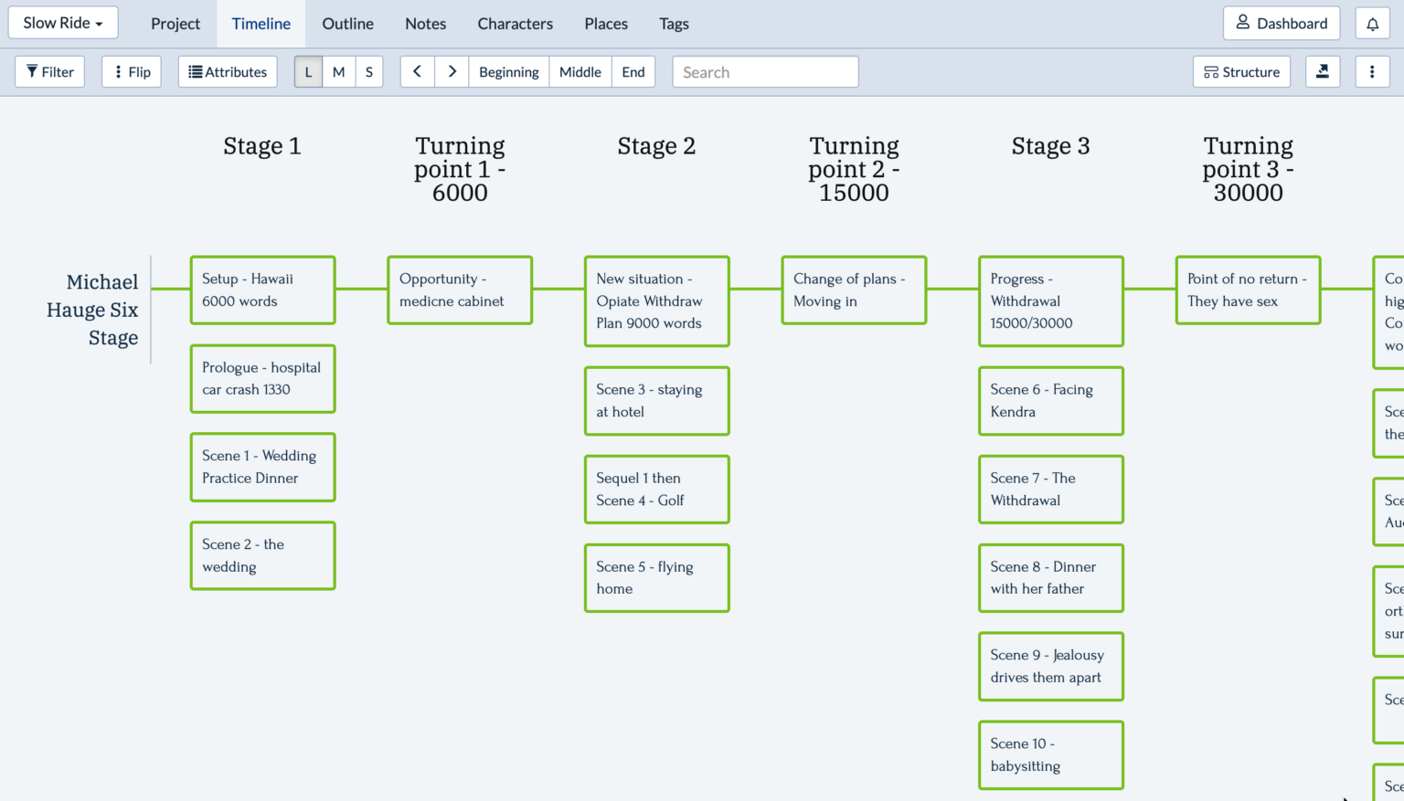Click the Flip timeline icon
The image size is (1404, 801).
[131, 71]
